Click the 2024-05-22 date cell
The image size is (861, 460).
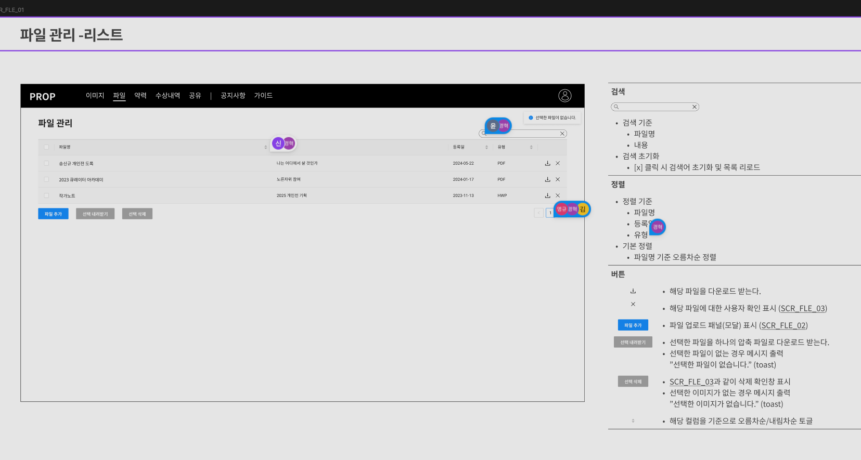463,163
